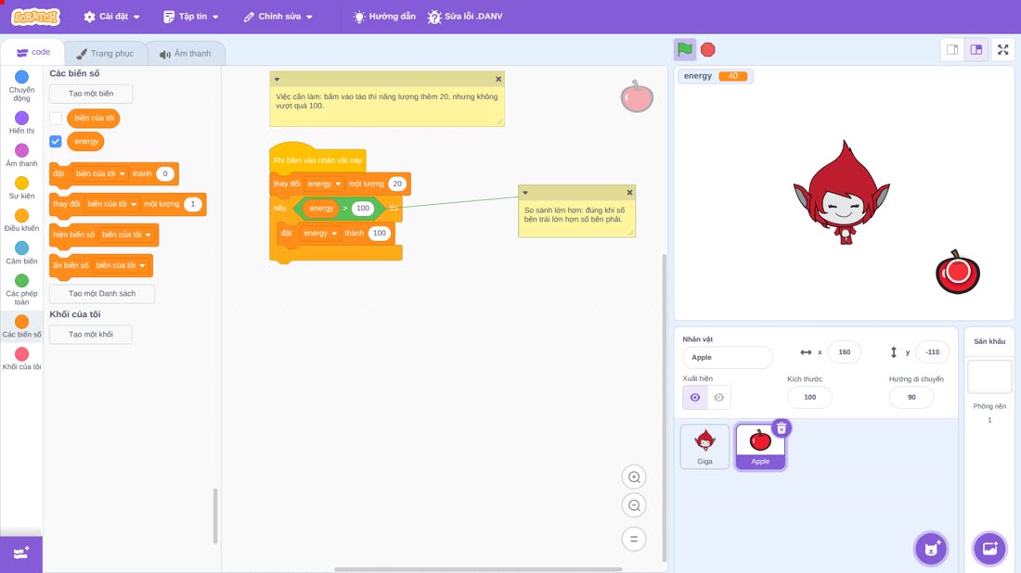Select the Khối của tôi block category
The image size is (1021, 573).
pyautogui.click(x=21, y=359)
